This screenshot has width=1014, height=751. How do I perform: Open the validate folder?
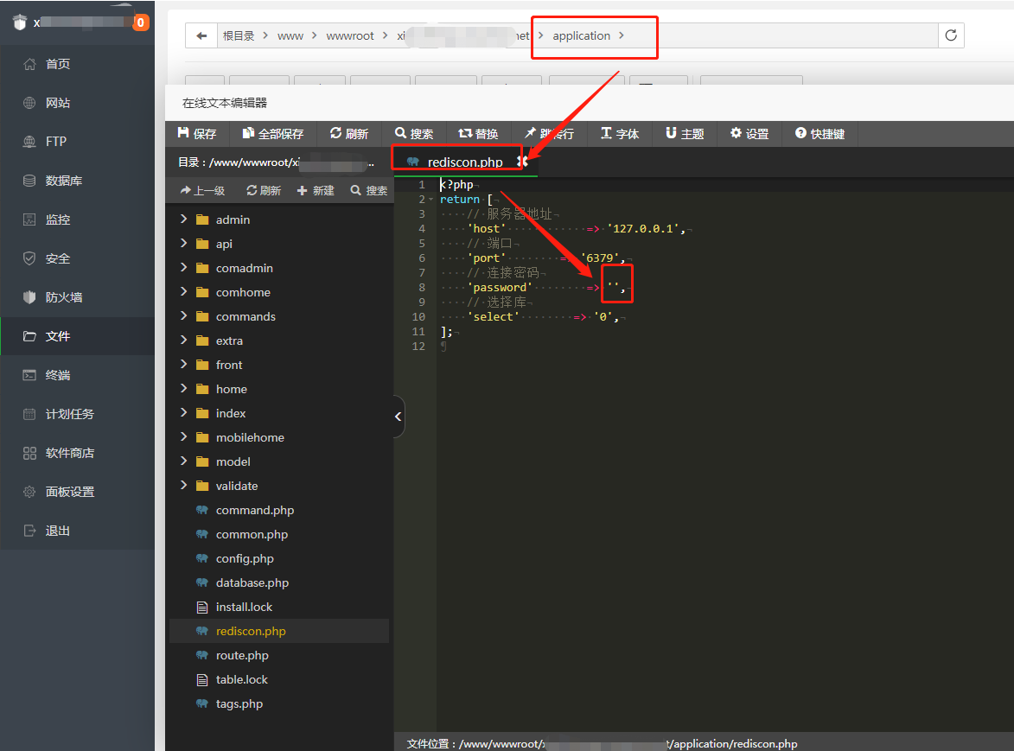coord(237,486)
